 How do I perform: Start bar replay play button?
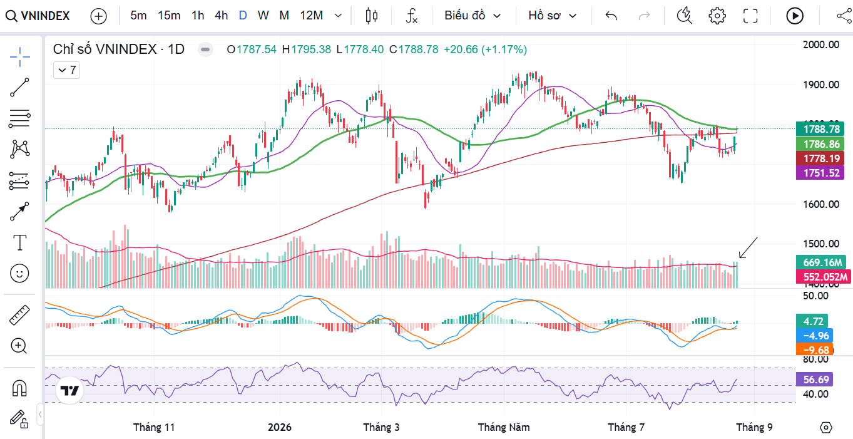pyautogui.click(x=794, y=16)
